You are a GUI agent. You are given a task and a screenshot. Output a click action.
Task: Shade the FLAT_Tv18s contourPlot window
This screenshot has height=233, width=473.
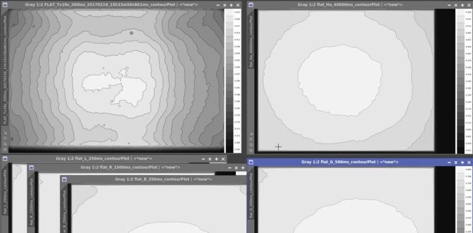(x=225, y=5)
